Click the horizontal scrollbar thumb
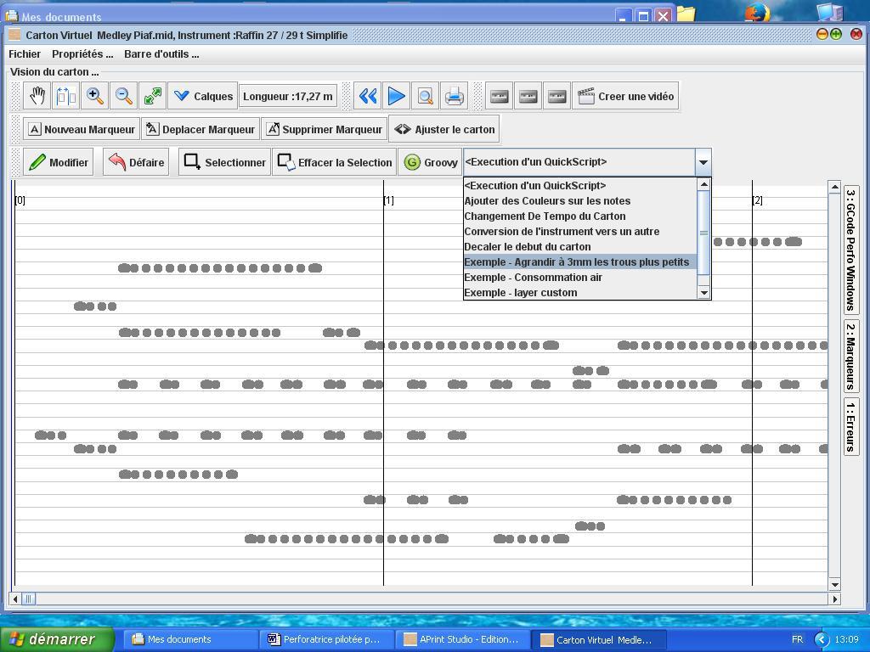 28,599
